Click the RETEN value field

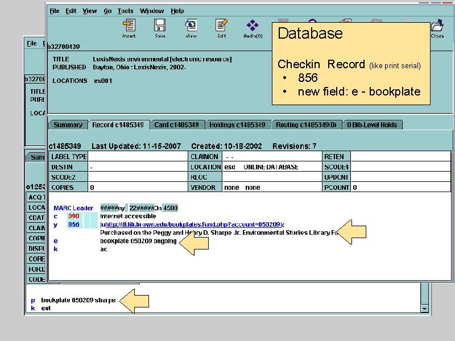pyautogui.click(x=400, y=157)
